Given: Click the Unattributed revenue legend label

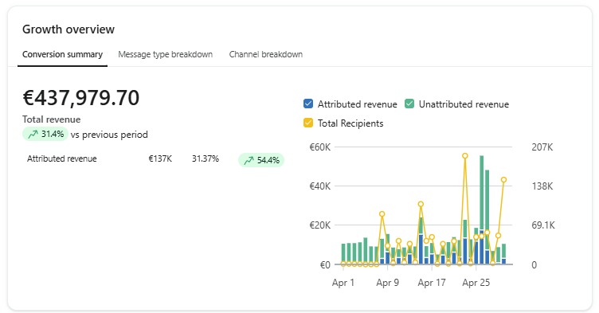Looking at the screenshot, I should pyautogui.click(x=464, y=104).
